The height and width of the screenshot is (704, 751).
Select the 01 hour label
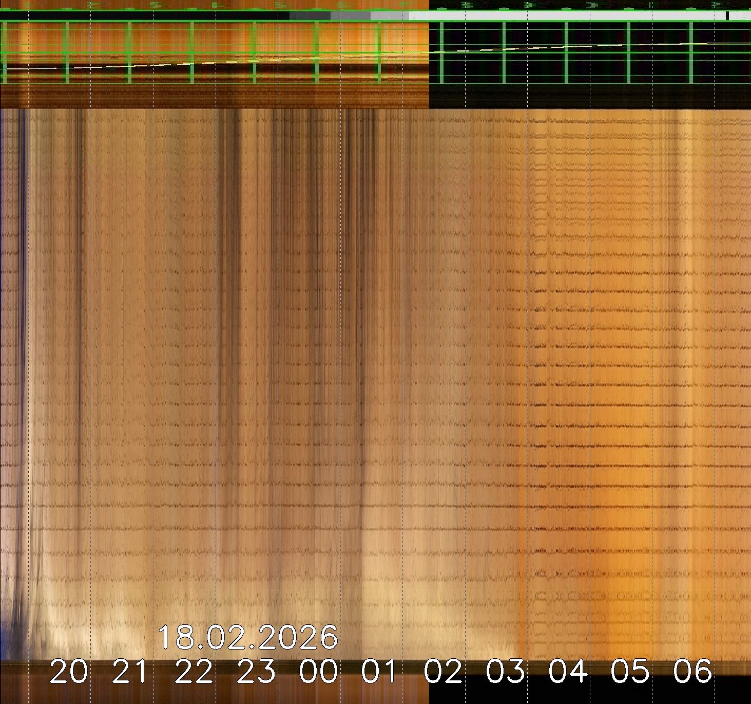click(380, 672)
